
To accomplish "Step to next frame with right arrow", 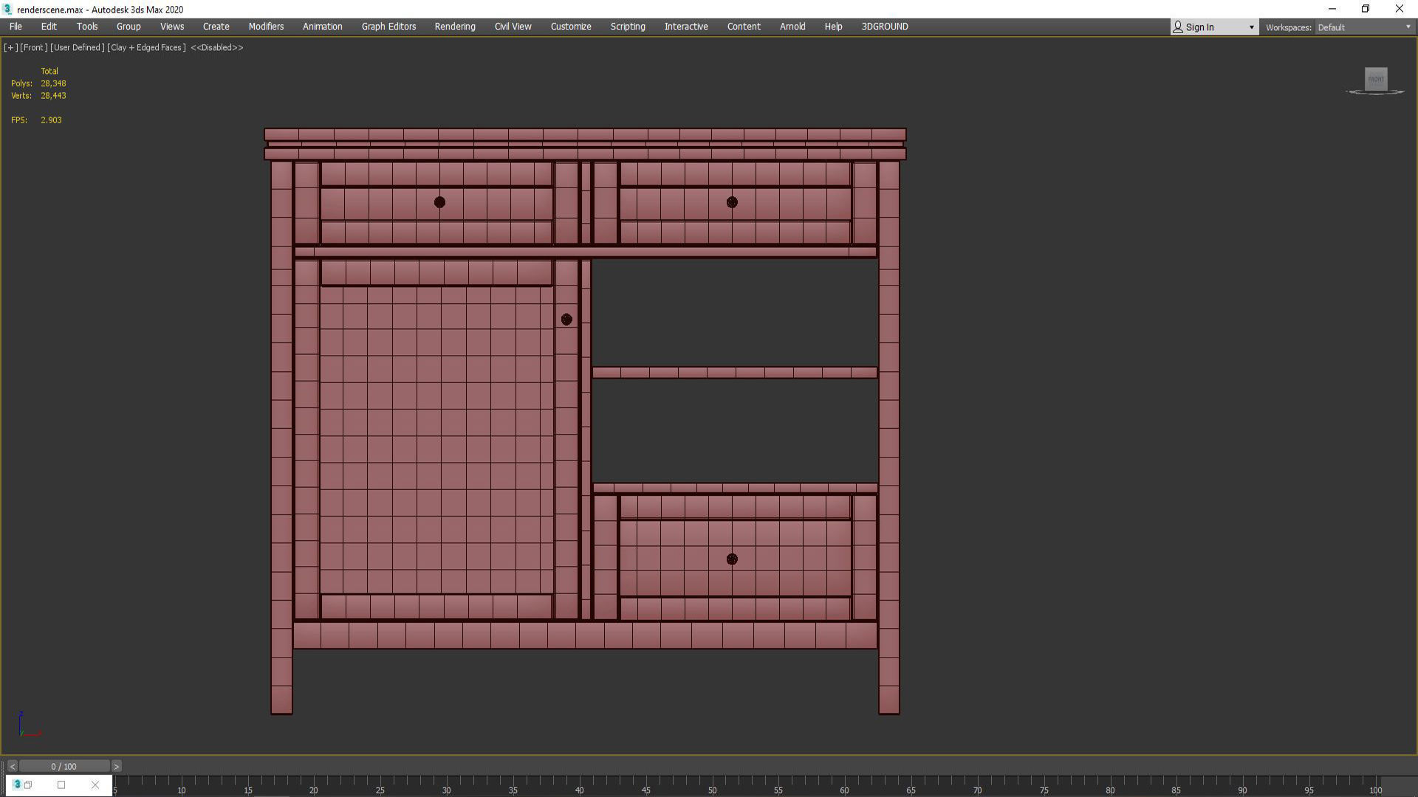I will [116, 766].
